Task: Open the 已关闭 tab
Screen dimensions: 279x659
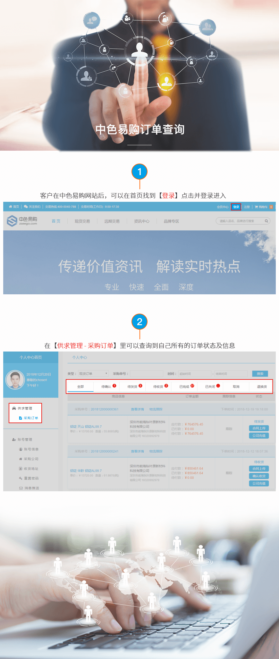Action: click(x=210, y=387)
